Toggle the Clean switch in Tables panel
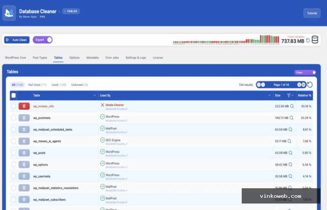 305,73
